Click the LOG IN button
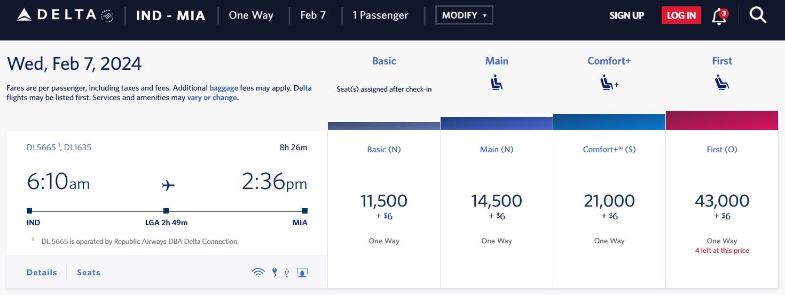 tap(681, 15)
